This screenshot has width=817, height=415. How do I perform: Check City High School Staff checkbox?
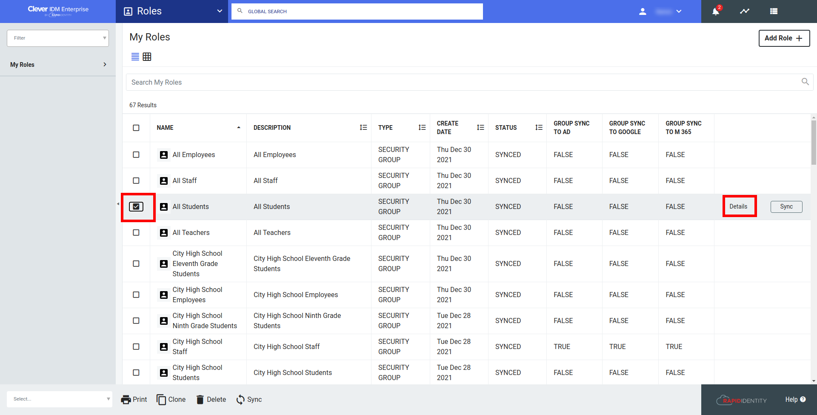[136, 346]
